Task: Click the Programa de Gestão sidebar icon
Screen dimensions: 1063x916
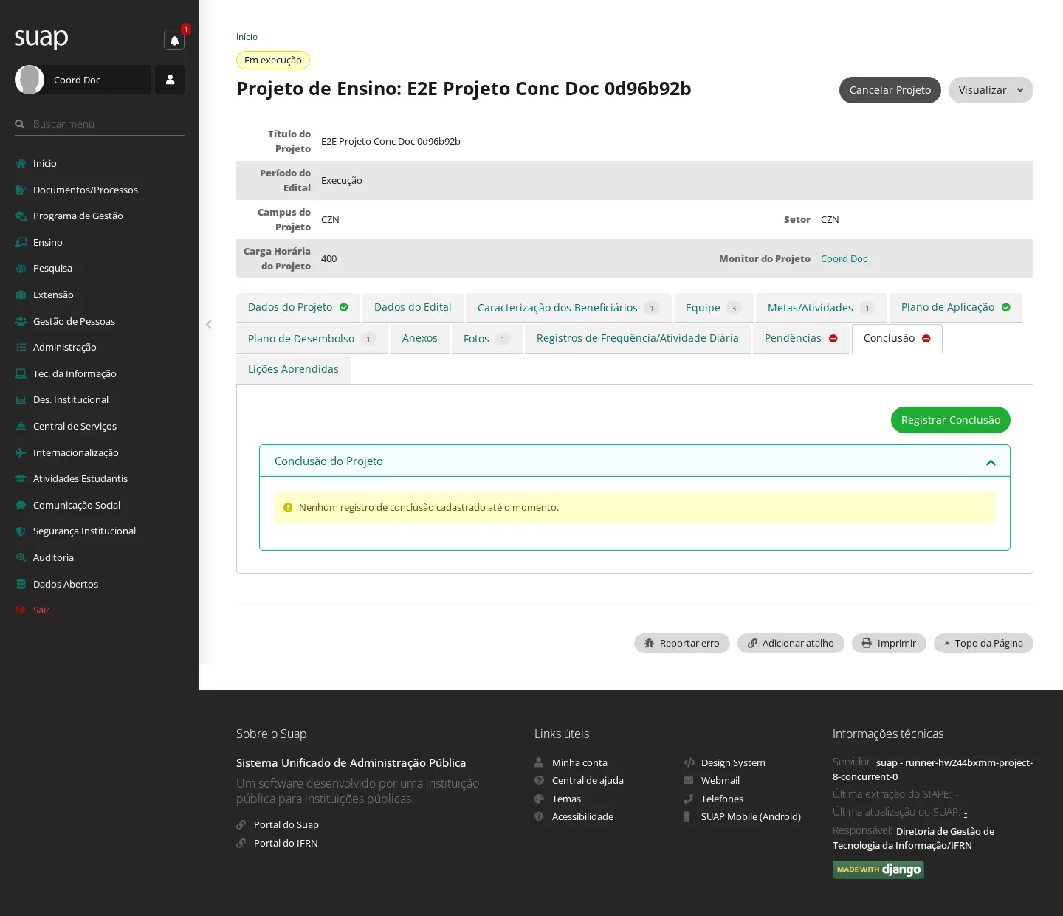Action: [21, 216]
